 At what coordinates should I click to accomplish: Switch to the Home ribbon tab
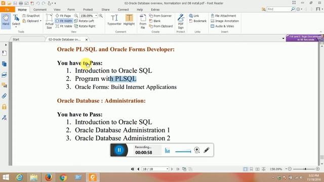22,10
